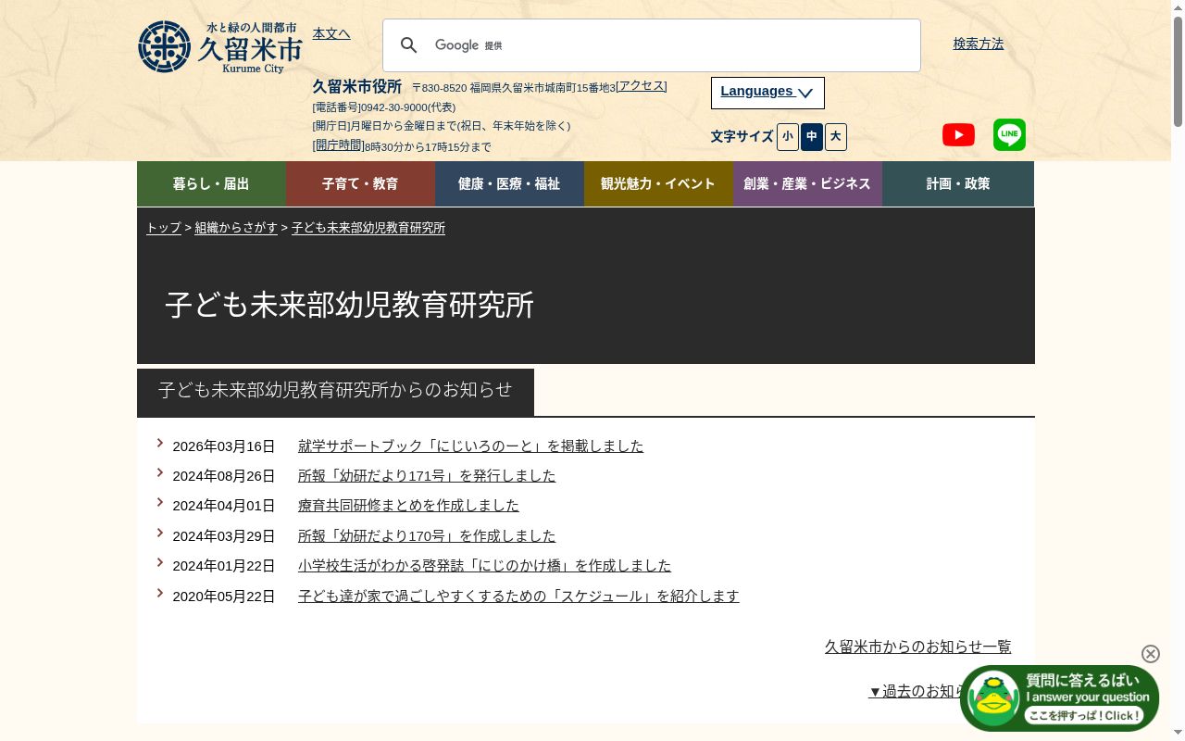This screenshot has height=741, width=1185.
Task: Set text size to small (小)
Action: click(x=788, y=137)
